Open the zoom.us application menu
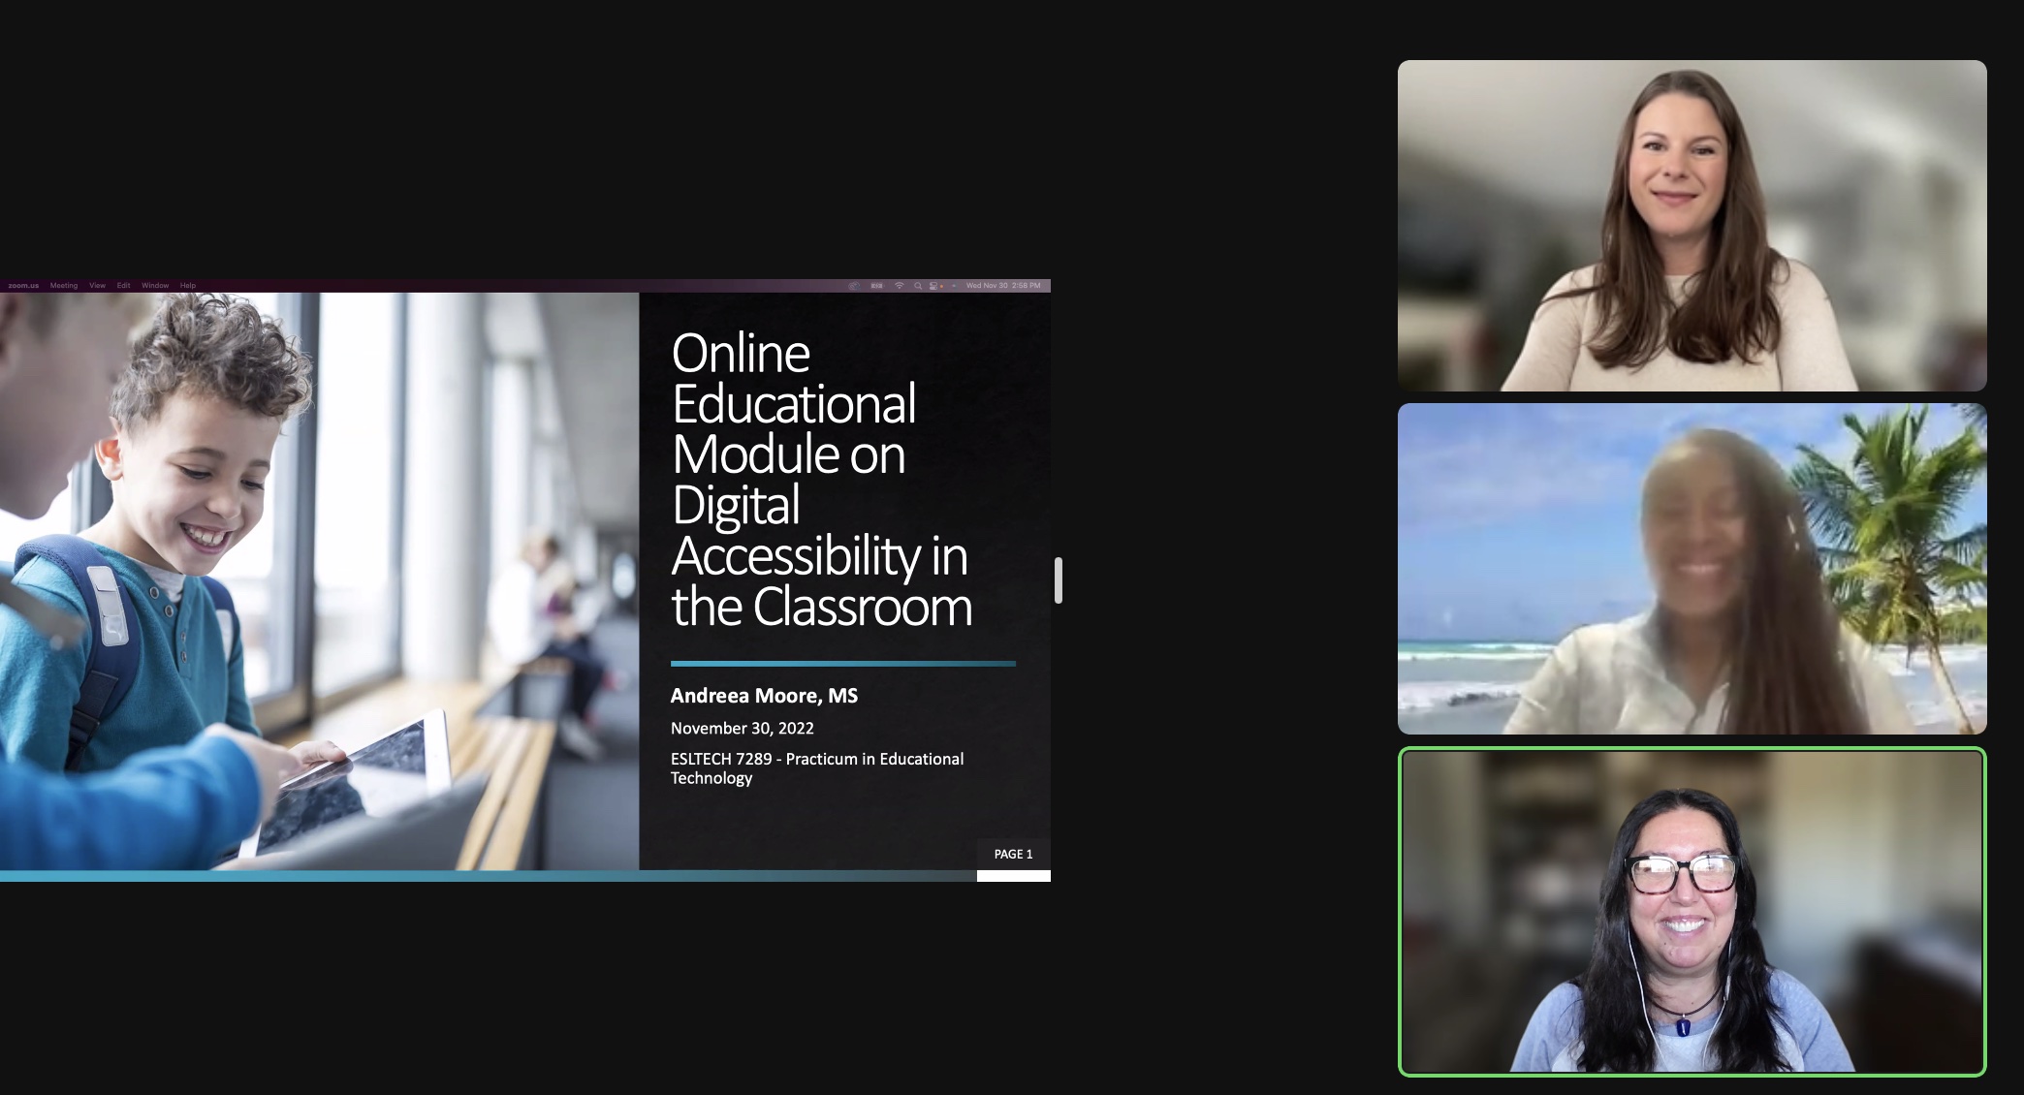The image size is (2024, 1095). coord(23,286)
